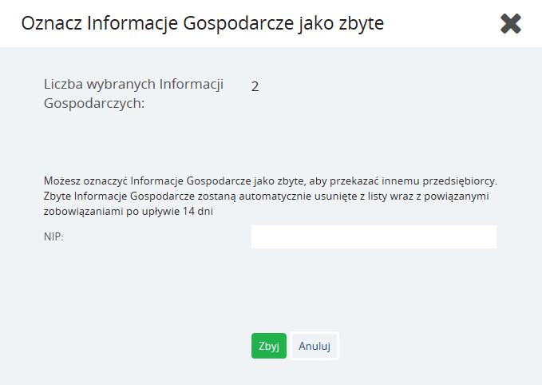The height and width of the screenshot is (385, 542).
Task: Click the NIP: field label
Action: pyautogui.click(x=54, y=236)
